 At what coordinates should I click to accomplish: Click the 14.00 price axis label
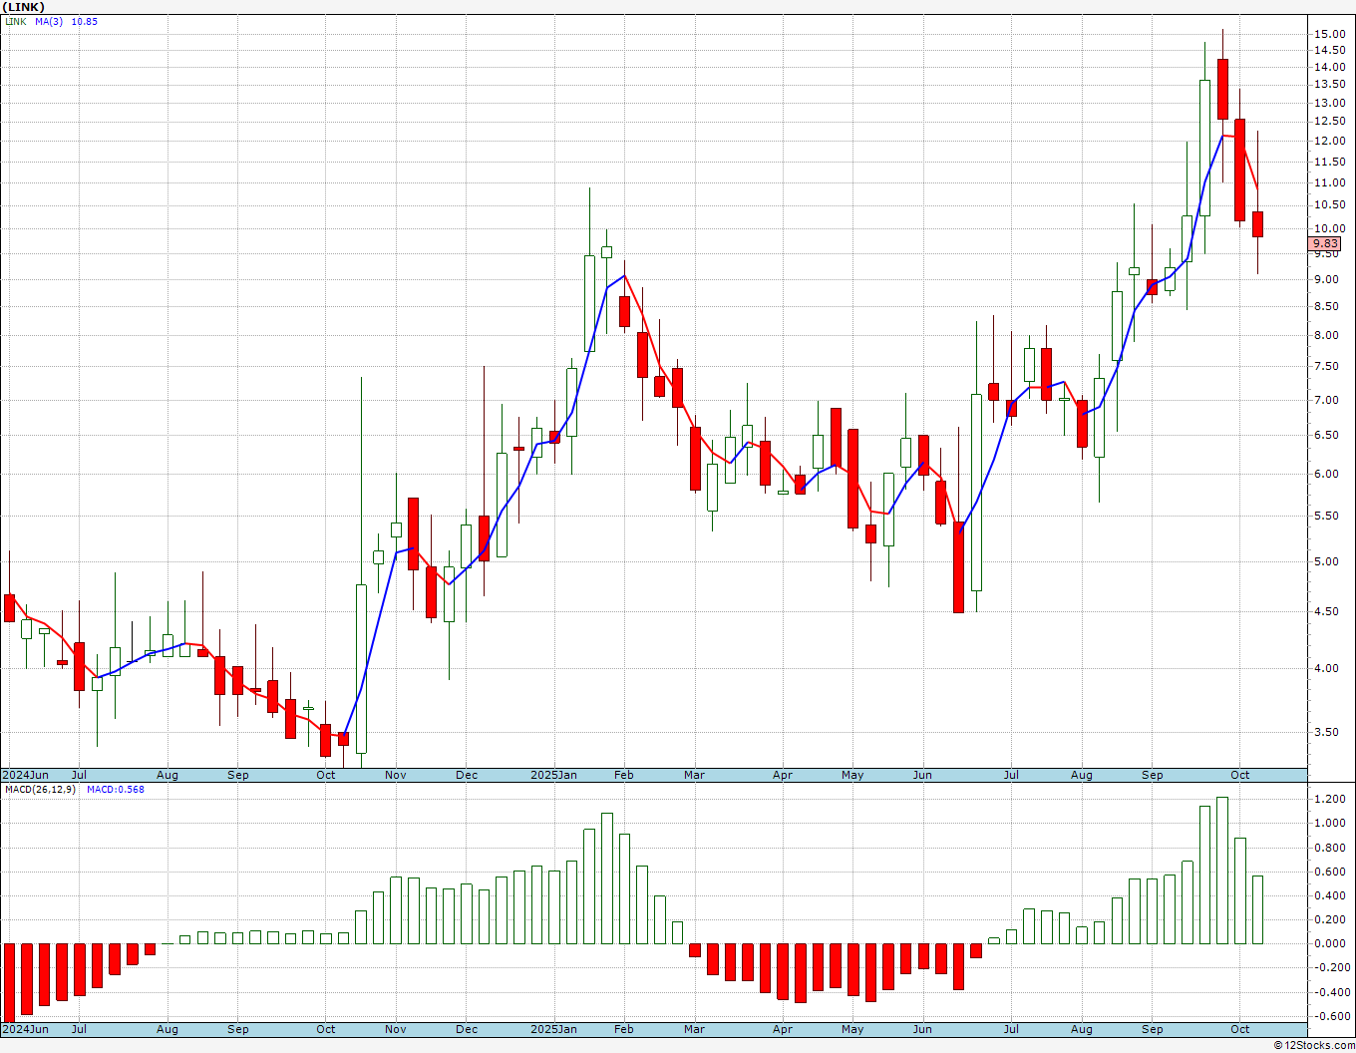click(x=1328, y=67)
